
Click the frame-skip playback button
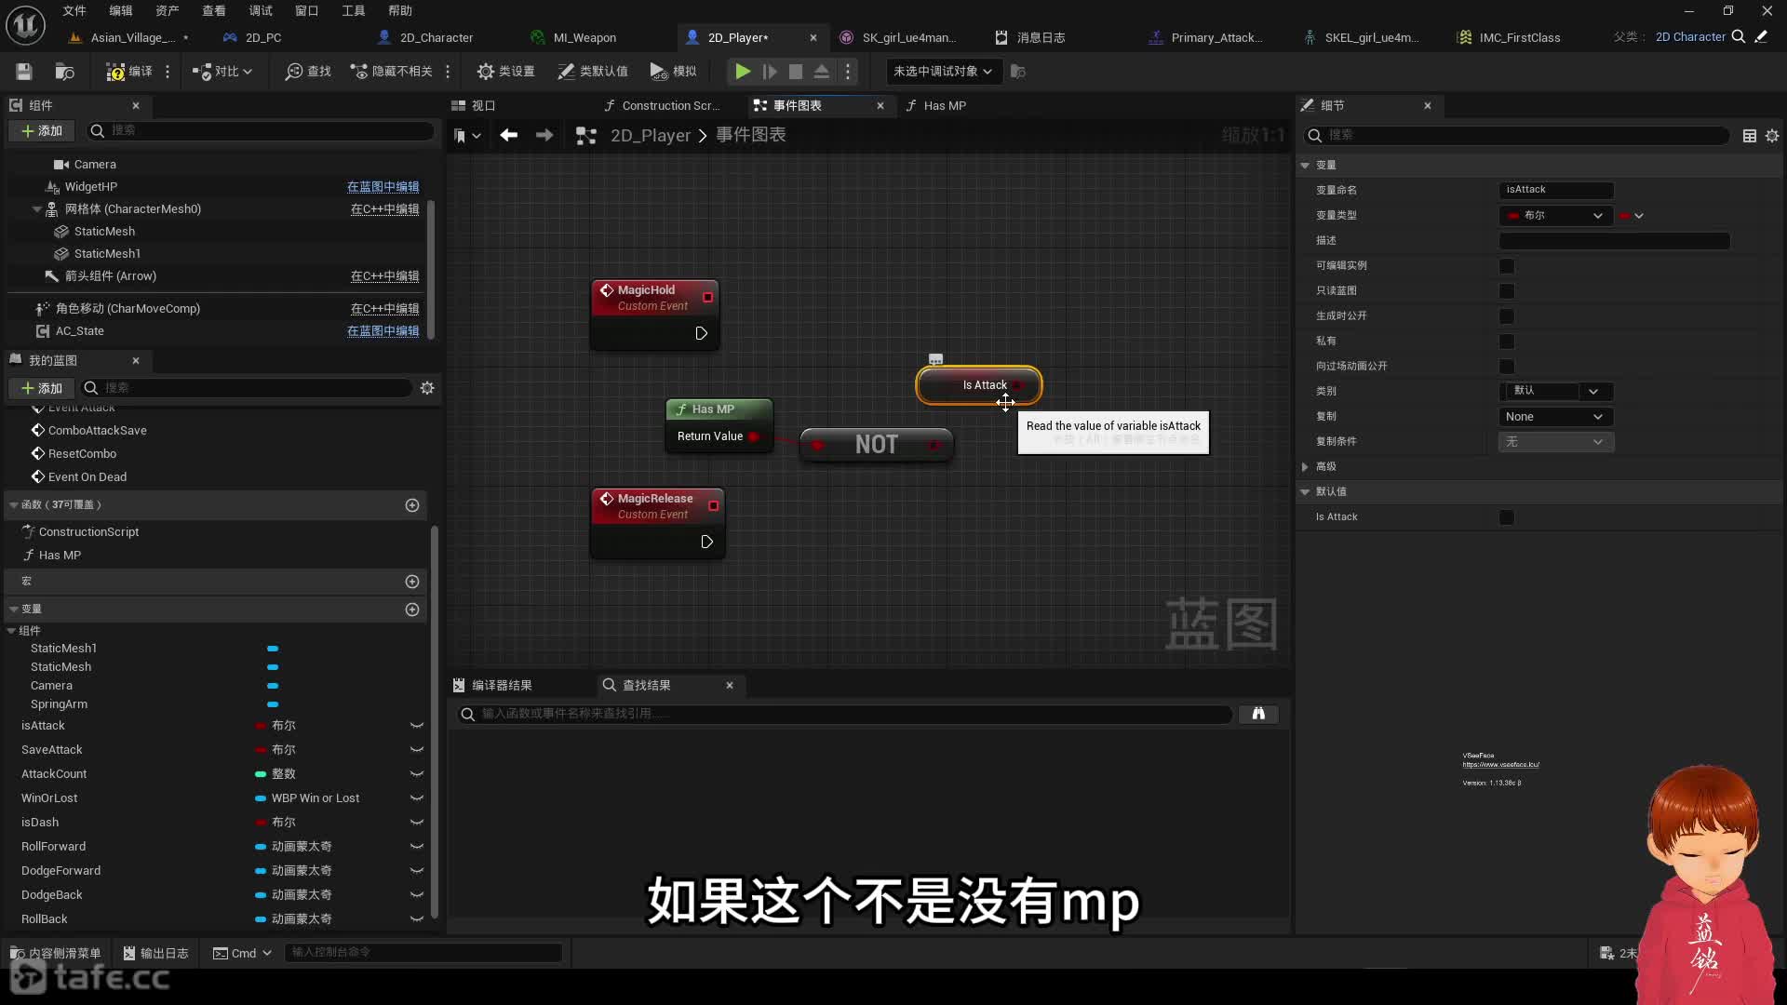[770, 72]
